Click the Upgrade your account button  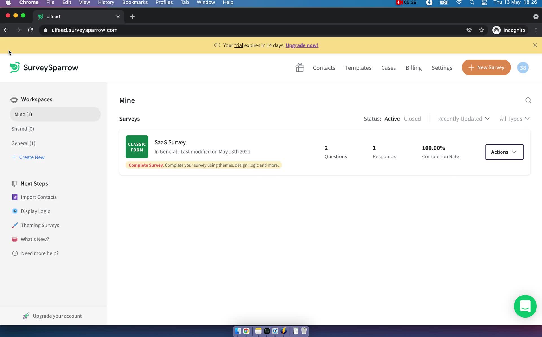click(x=57, y=316)
